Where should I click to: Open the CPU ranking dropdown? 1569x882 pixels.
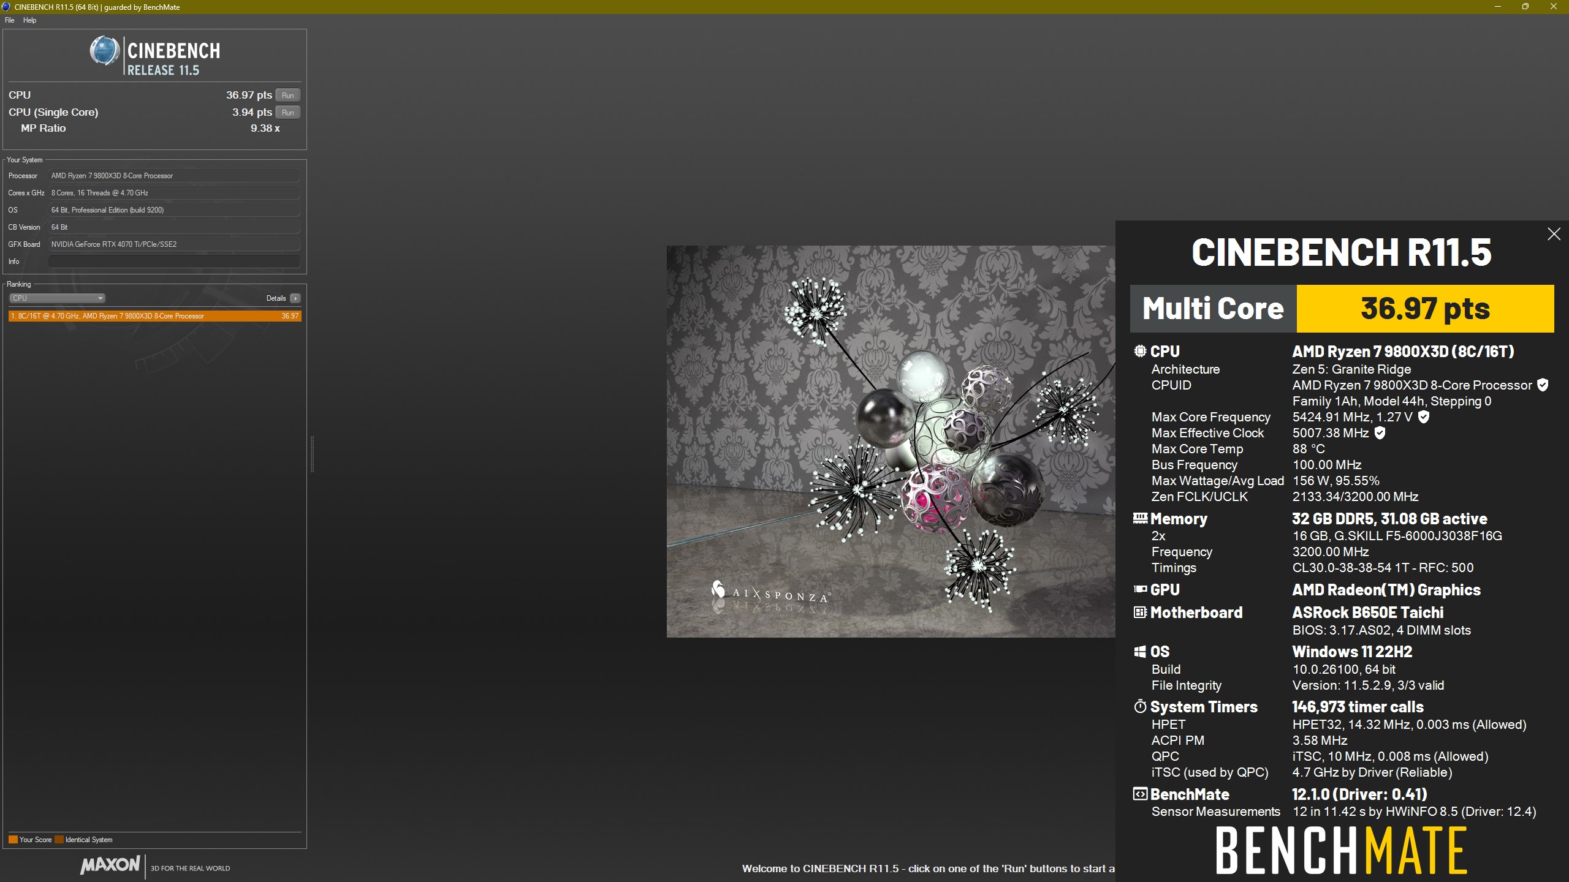click(57, 298)
